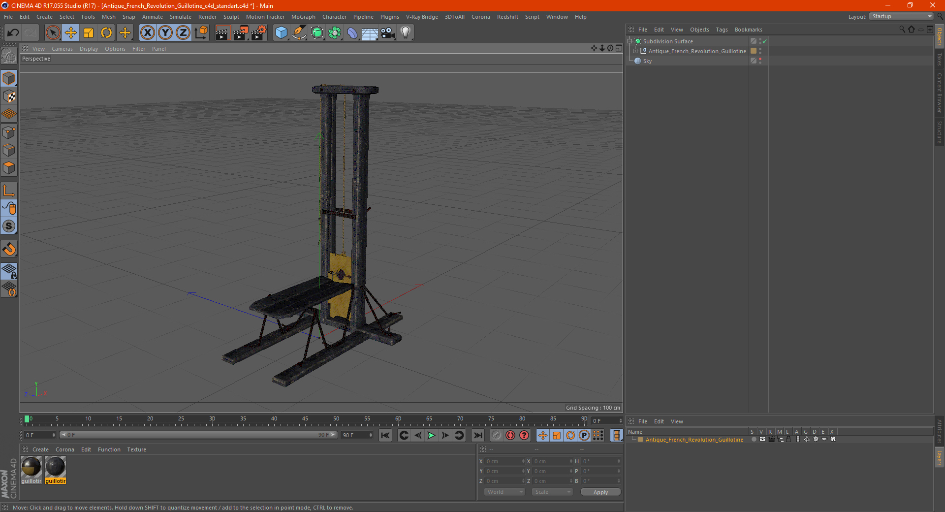
Task: Collapse the Subdivision Surface tree item
Action: [x=630, y=41]
